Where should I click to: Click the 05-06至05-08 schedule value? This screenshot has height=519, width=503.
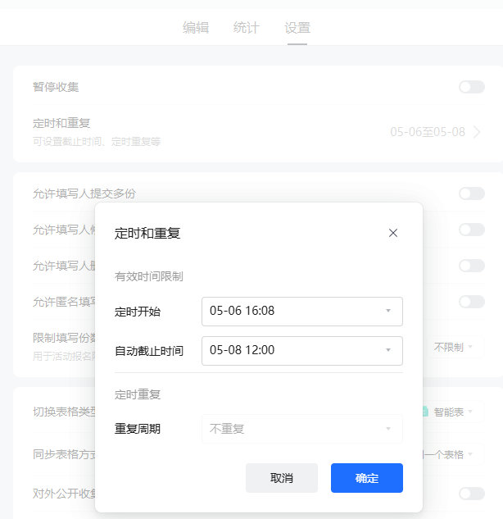point(427,132)
